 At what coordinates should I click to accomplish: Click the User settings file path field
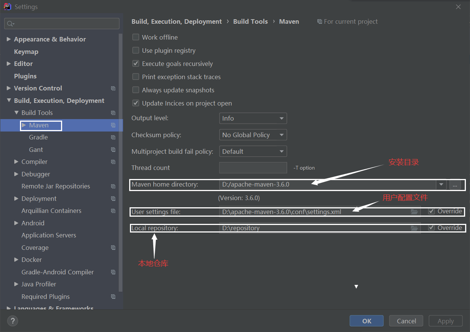[320, 212]
